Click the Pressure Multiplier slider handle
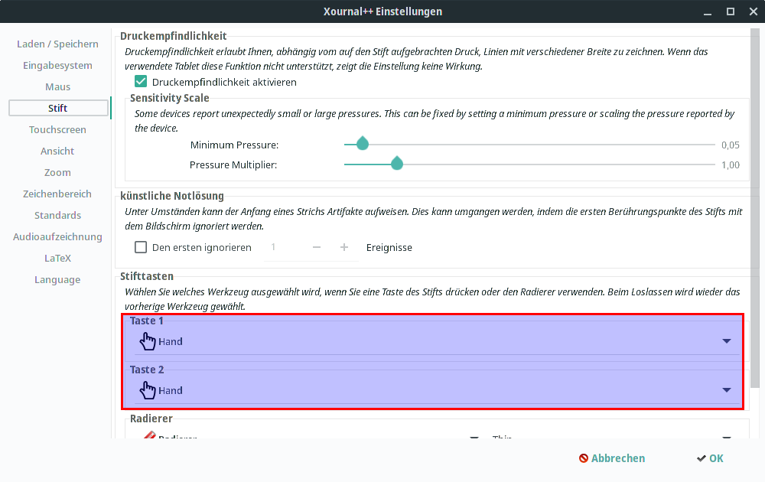This screenshot has height=482, width=765. pos(397,164)
